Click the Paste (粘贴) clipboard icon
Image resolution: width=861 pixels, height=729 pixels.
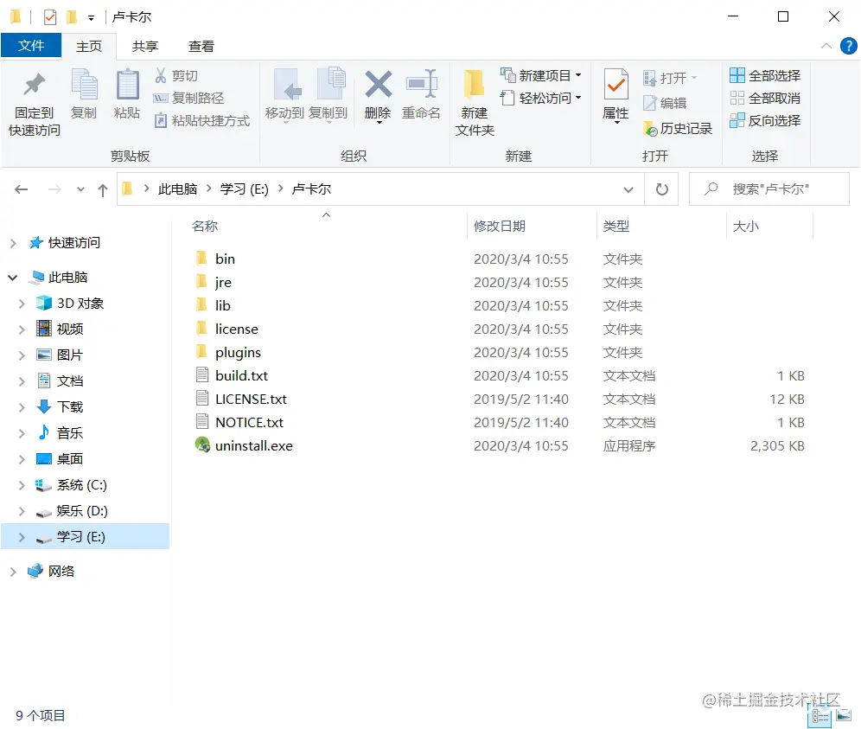[x=127, y=85]
